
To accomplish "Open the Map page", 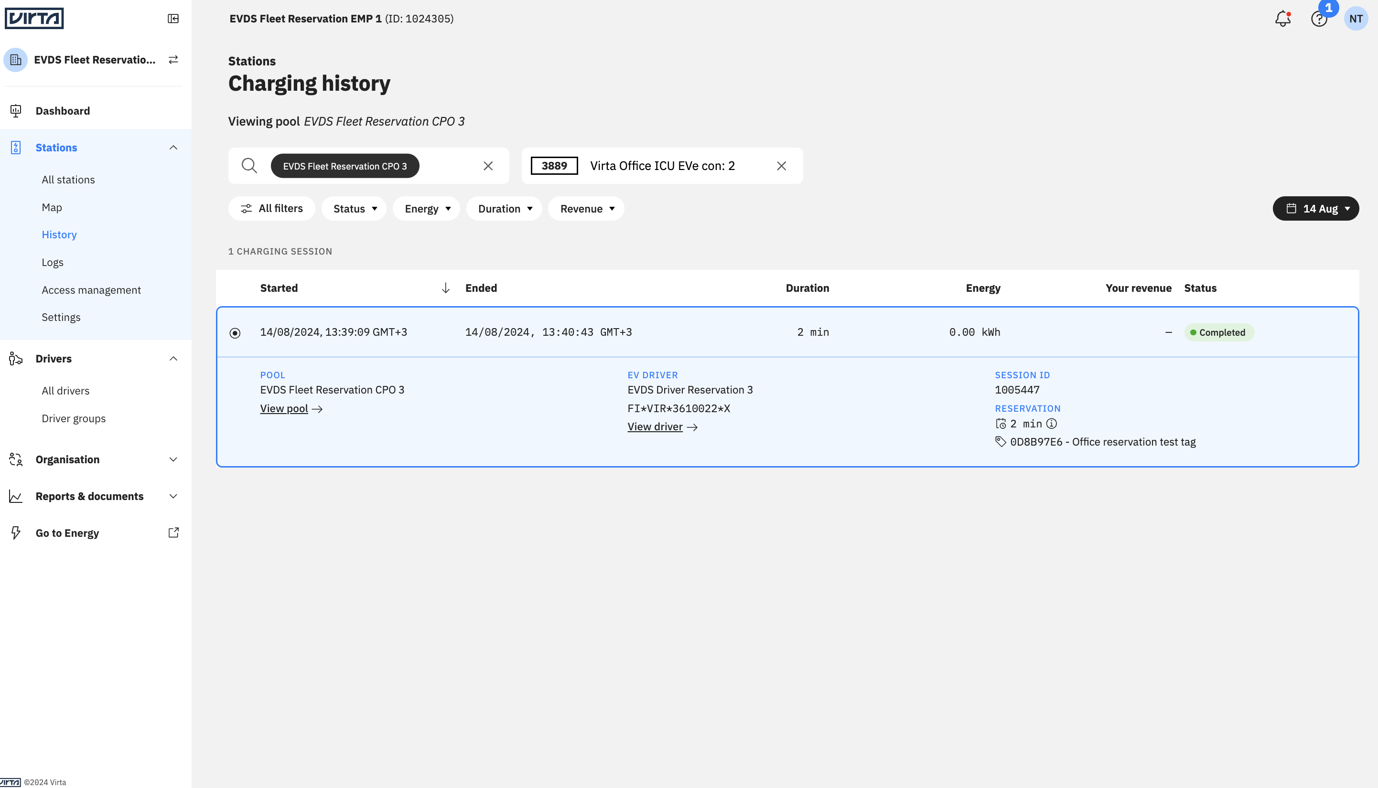I will (52, 207).
